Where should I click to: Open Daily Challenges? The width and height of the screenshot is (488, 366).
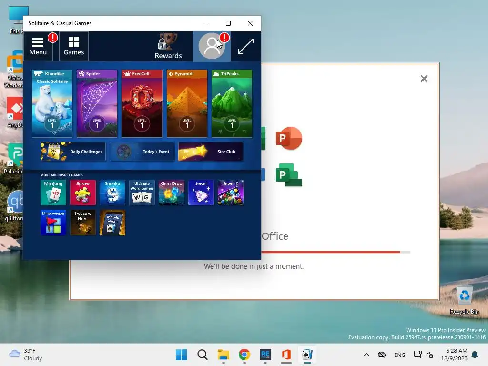pos(73,152)
